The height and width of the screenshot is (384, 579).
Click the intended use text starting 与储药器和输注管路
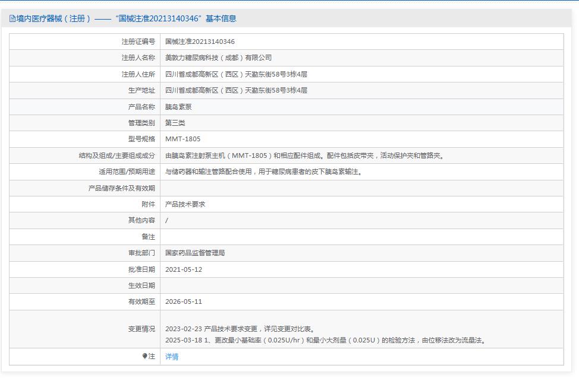tap(264, 172)
